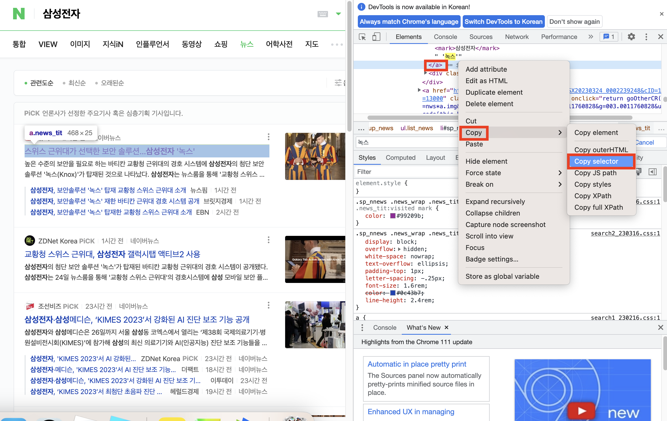
Task: Click the issues counter badge showing 1
Action: [609, 37]
